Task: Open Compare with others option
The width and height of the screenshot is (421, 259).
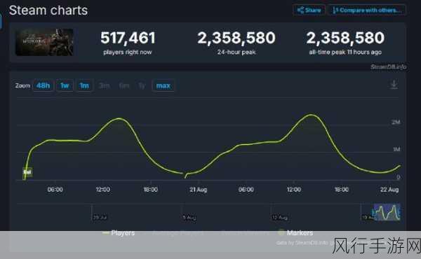Action: 367,10
